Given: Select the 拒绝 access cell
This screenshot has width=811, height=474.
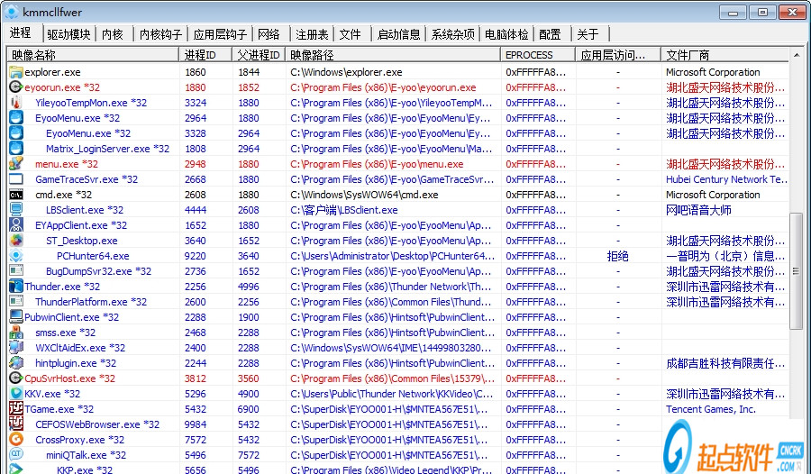Looking at the screenshot, I should click(x=617, y=256).
